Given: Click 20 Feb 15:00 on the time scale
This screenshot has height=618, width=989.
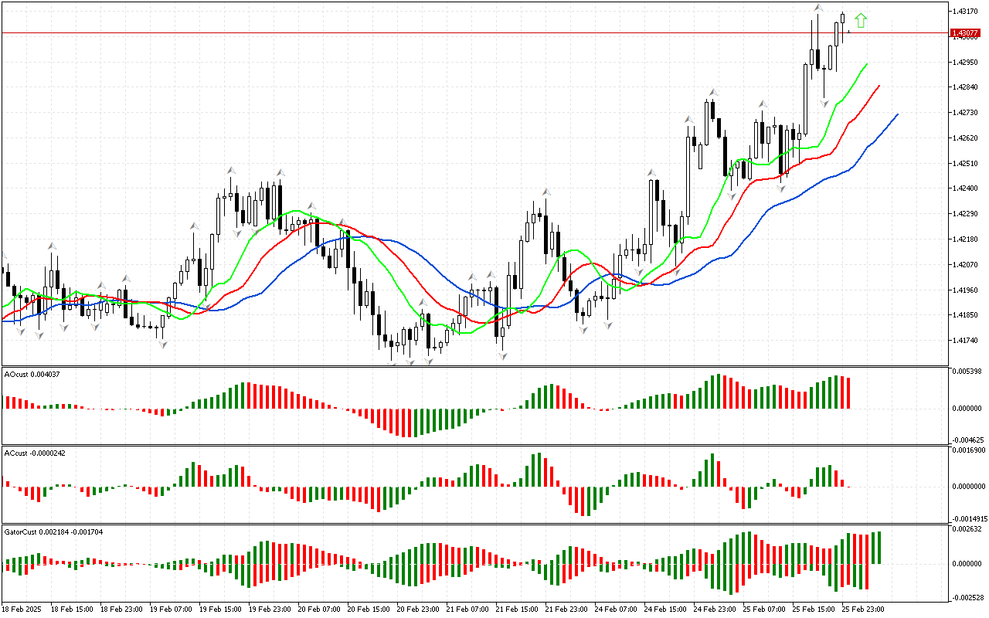Looking at the screenshot, I should coord(368,610).
